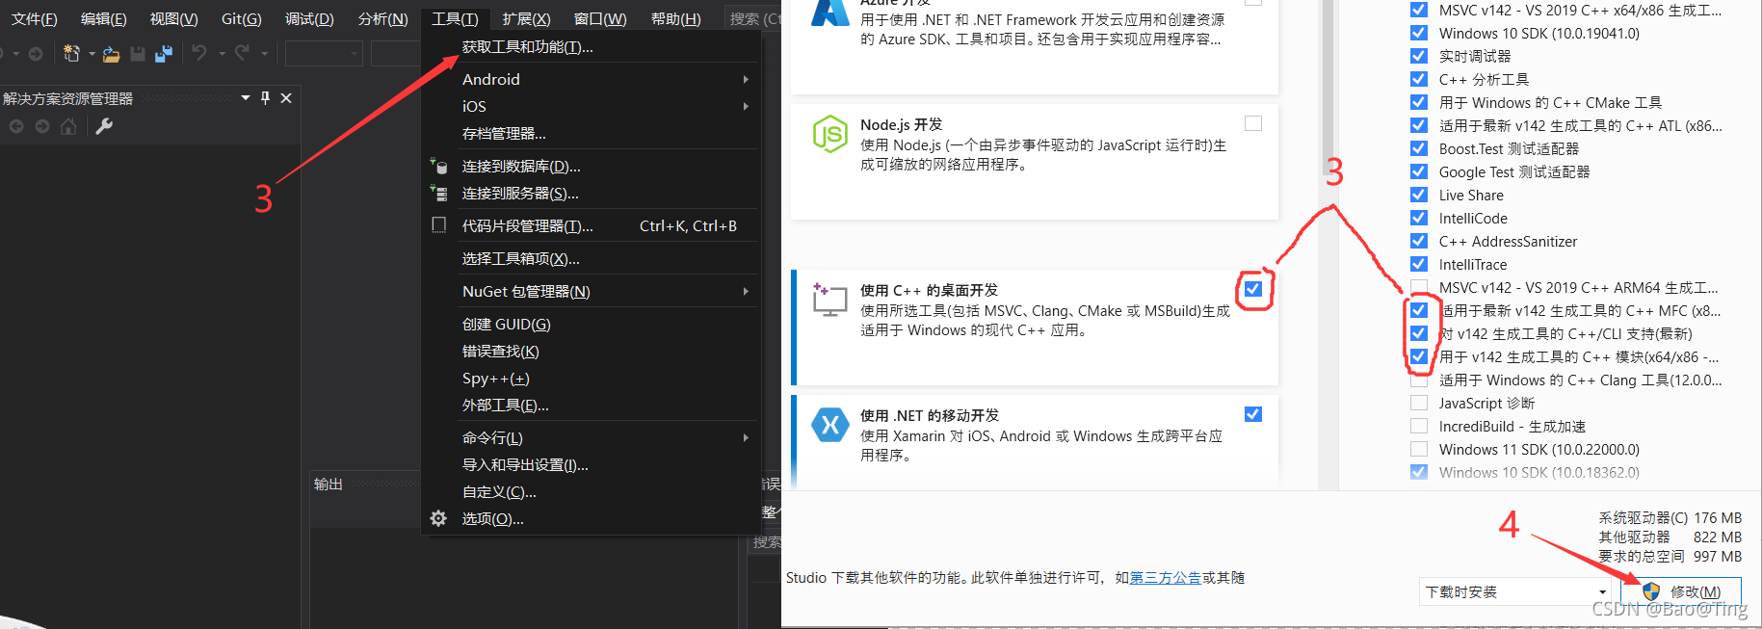1762x629 pixels.
Task: Click the Open File folder icon
Action: tap(111, 54)
